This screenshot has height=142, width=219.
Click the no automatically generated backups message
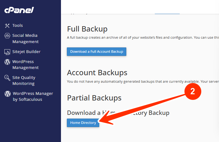click(x=143, y=81)
